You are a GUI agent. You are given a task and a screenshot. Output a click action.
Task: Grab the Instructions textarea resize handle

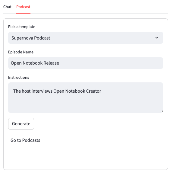(161, 111)
